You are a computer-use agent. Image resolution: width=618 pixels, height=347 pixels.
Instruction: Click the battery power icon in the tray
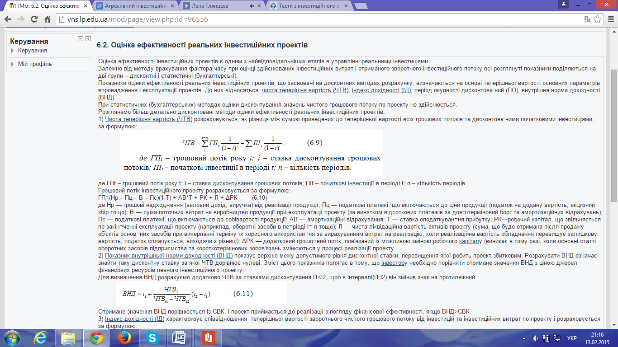pyautogui.click(x=547, y=338)
